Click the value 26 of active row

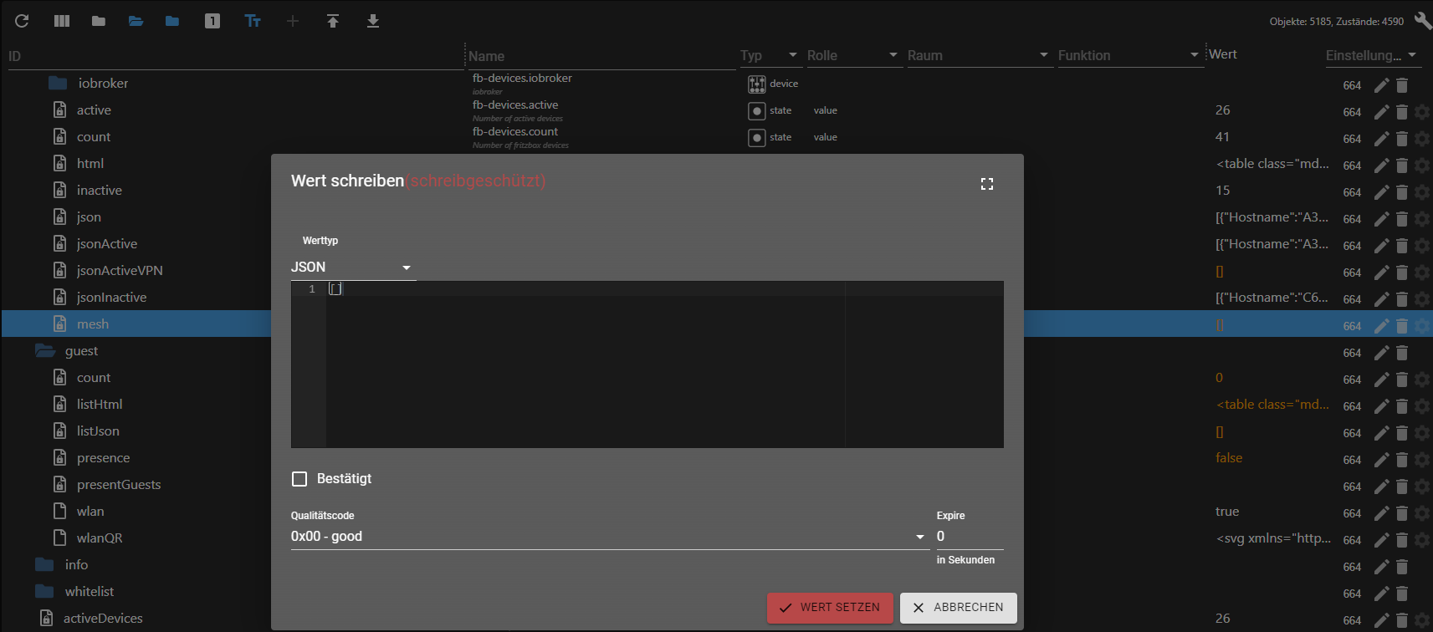[x=1223, y=110]
